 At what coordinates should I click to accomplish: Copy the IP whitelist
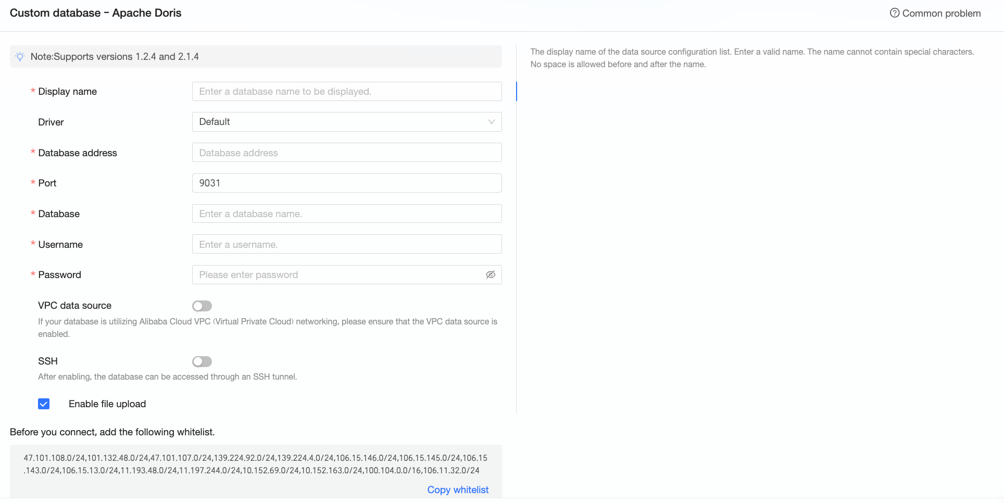(458, 490)
